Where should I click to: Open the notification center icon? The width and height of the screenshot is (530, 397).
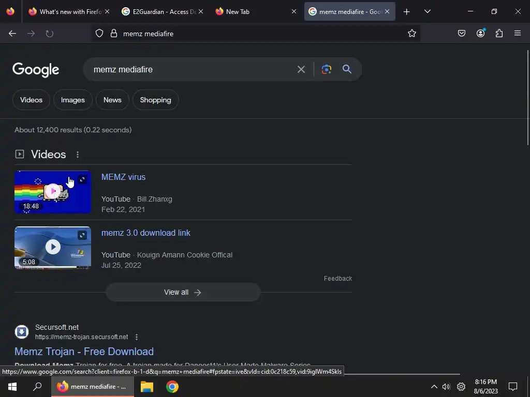tap(513, 387)
